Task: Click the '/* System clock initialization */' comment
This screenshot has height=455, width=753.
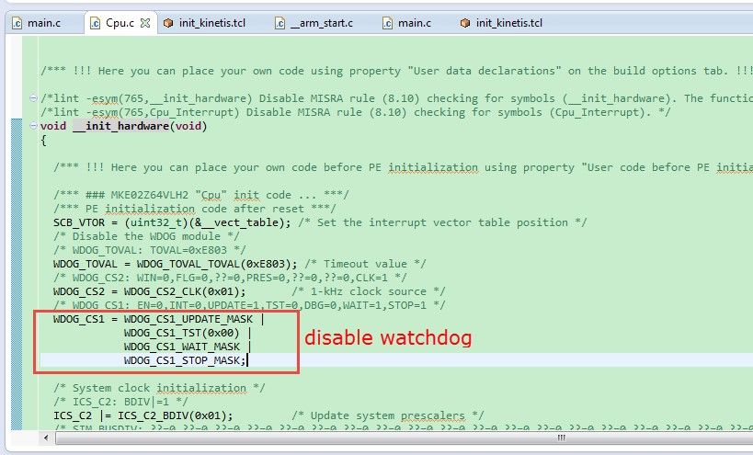Action: point(159,388)
